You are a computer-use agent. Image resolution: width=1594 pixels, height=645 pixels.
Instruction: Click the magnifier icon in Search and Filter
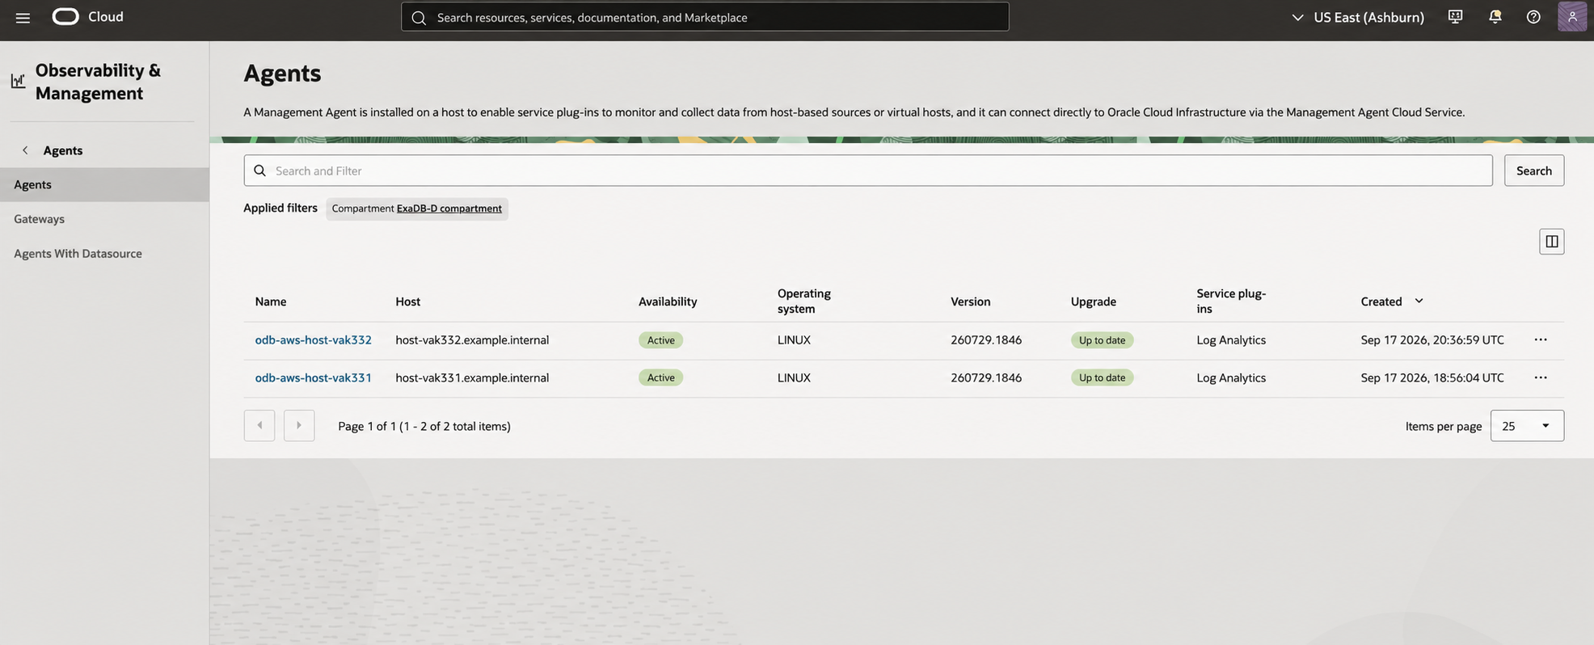click(x=259, y=171)
